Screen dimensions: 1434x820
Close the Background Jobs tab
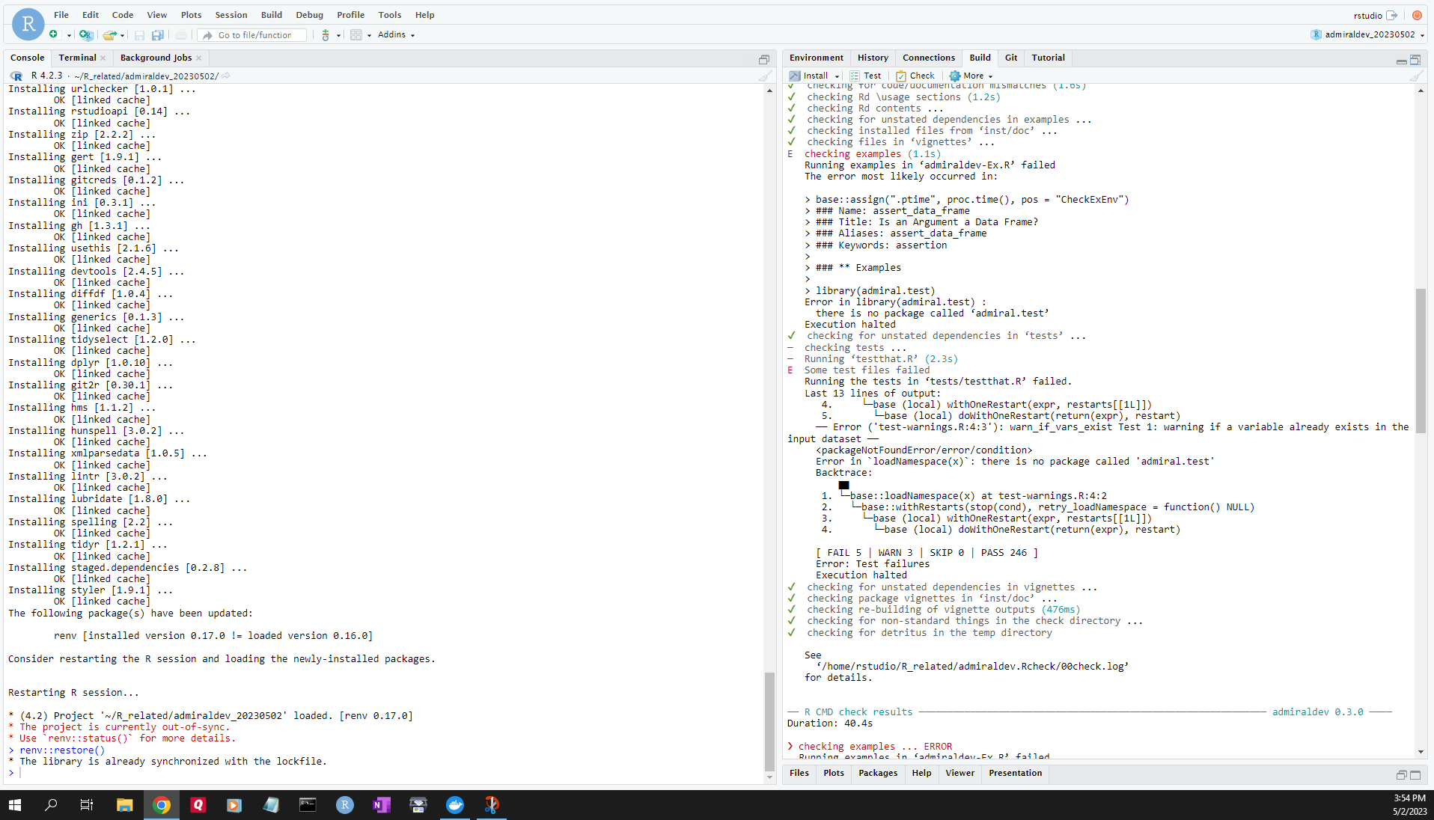(x=199, y=58)
